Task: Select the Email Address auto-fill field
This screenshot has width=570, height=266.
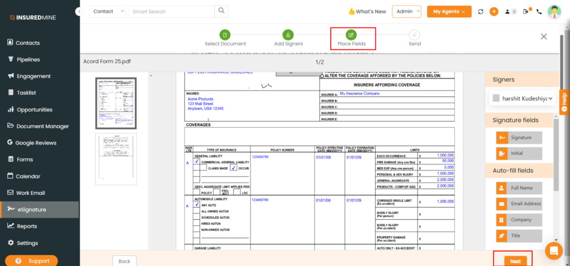Action: coord(519,204)
